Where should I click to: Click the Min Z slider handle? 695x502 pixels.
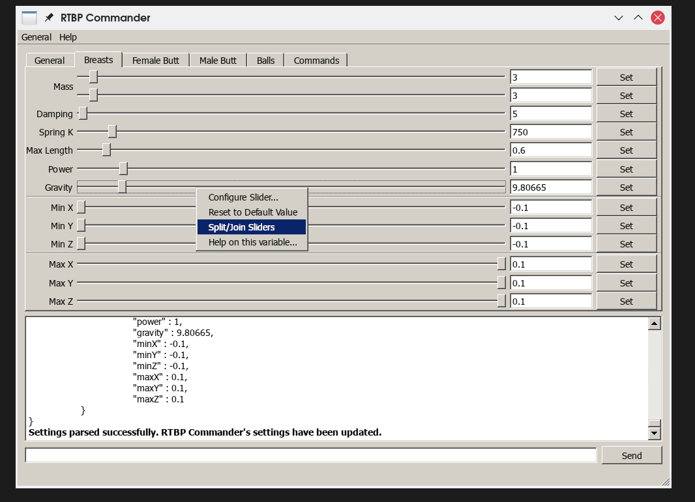[x=81, y=244]
